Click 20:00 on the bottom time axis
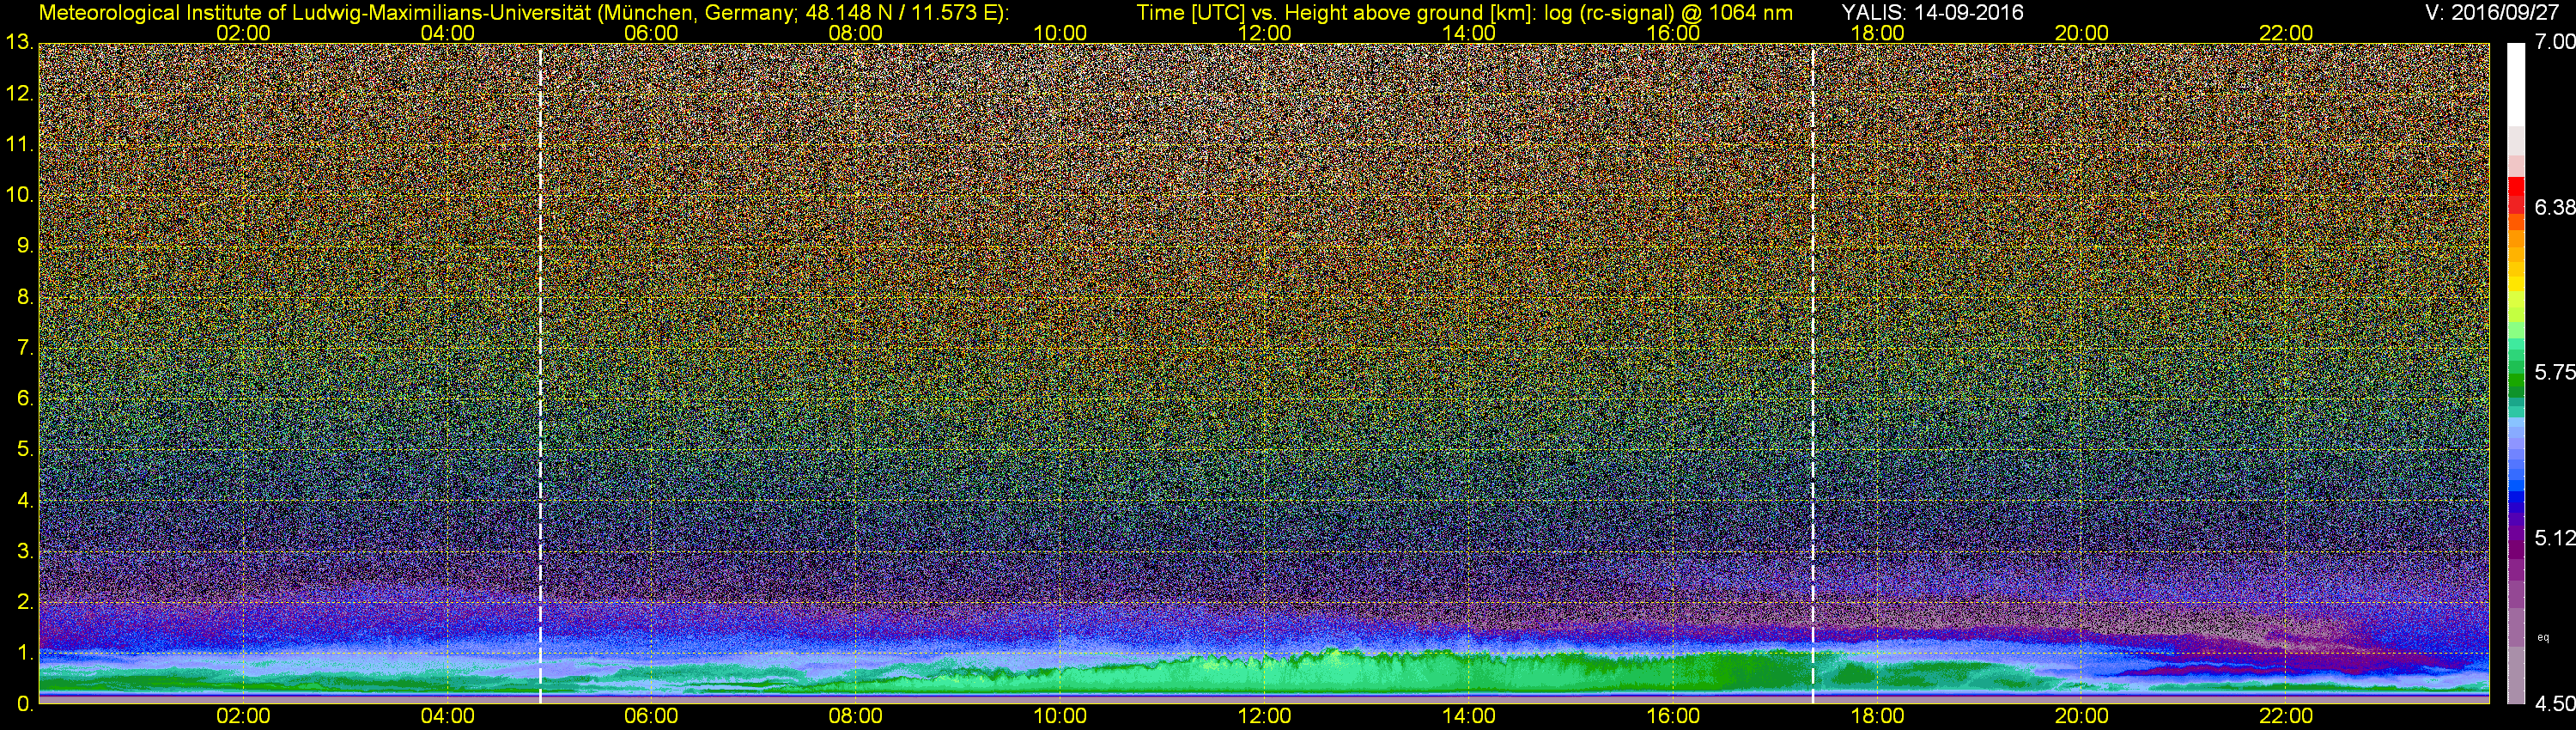This screenshot has width=2576, height=730. pos(2082,717)
